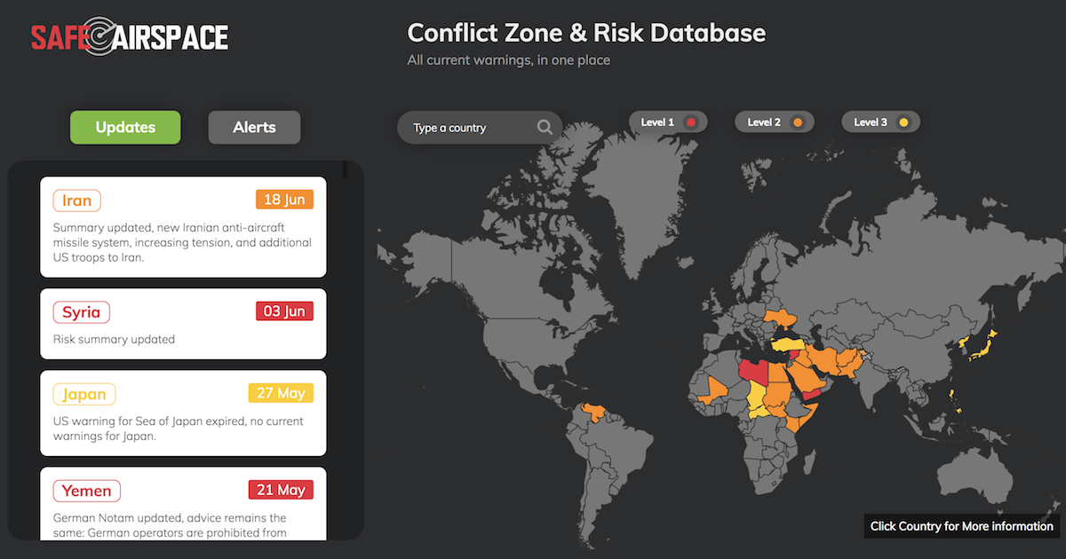This screenshot has height=559, width=1066.
Task: Click the Safe Airspace logo
Action: click(130, 35)
